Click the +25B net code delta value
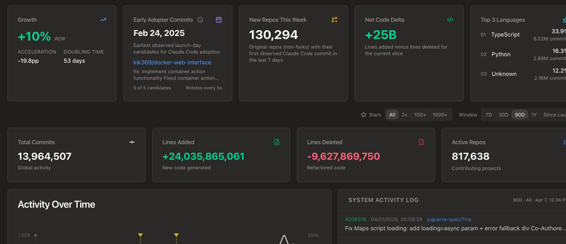 point(380,35)
